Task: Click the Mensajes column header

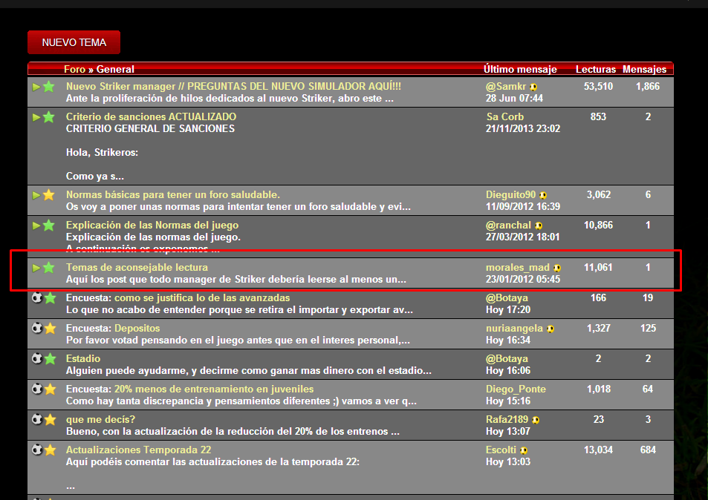Action: click(x=644, y=69)
